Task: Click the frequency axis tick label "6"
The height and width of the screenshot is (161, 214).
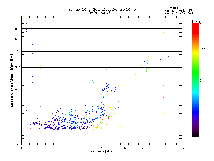Action: (x=125, y=148)
